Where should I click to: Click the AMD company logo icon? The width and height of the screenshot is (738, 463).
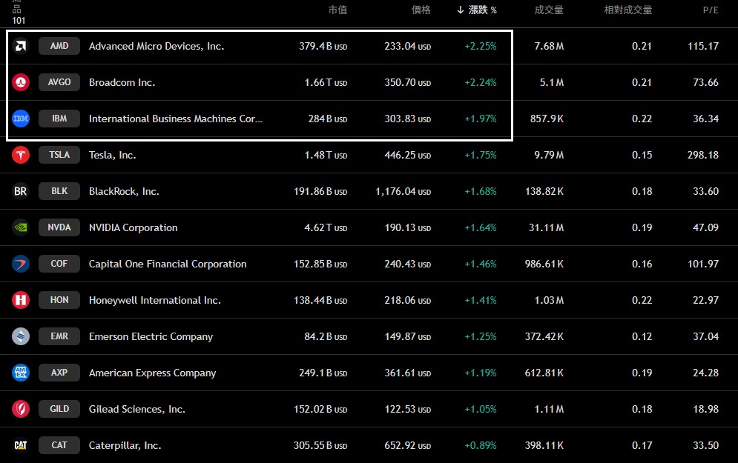[21, 46]
